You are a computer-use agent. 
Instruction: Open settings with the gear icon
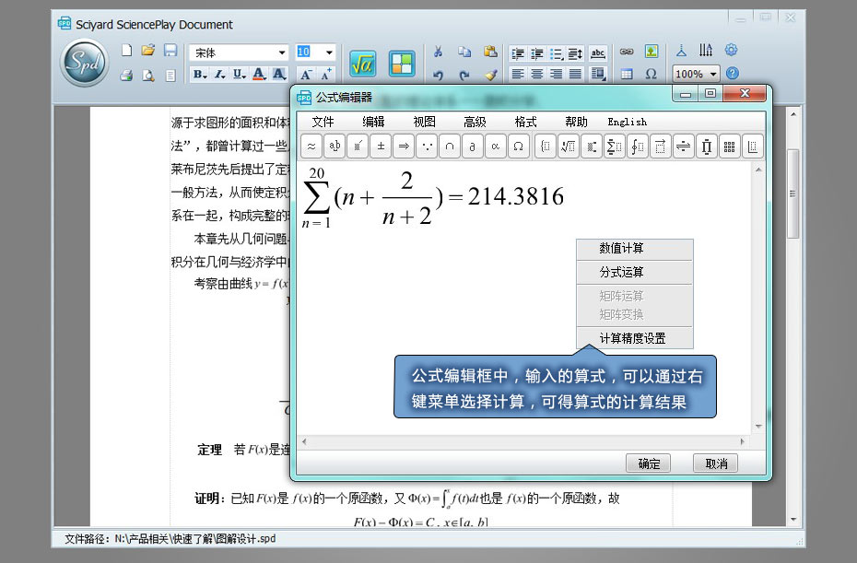(731, 51)
